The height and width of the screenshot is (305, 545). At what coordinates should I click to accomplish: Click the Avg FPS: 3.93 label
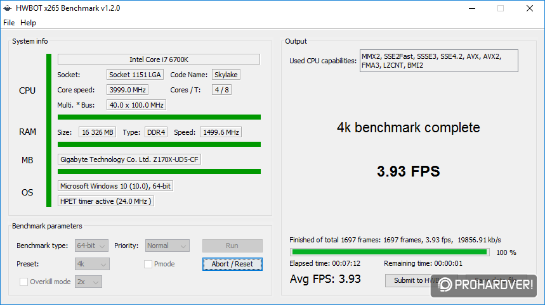coord(325,279)
